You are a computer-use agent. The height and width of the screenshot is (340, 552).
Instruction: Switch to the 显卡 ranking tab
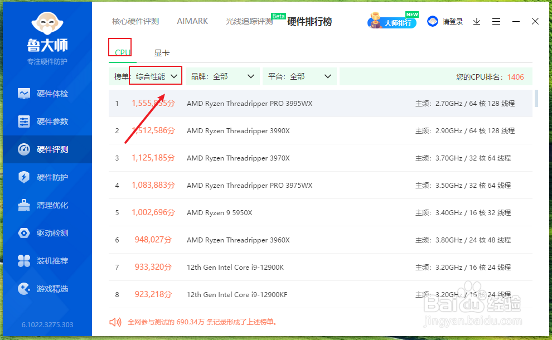(162, 53)
